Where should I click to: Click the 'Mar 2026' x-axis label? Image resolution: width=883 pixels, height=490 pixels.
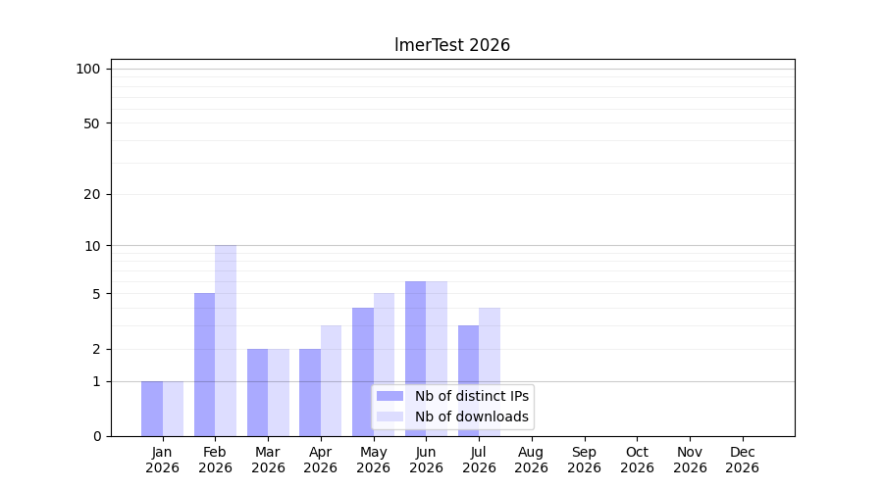pyautogui.click(x=268, y=460)
